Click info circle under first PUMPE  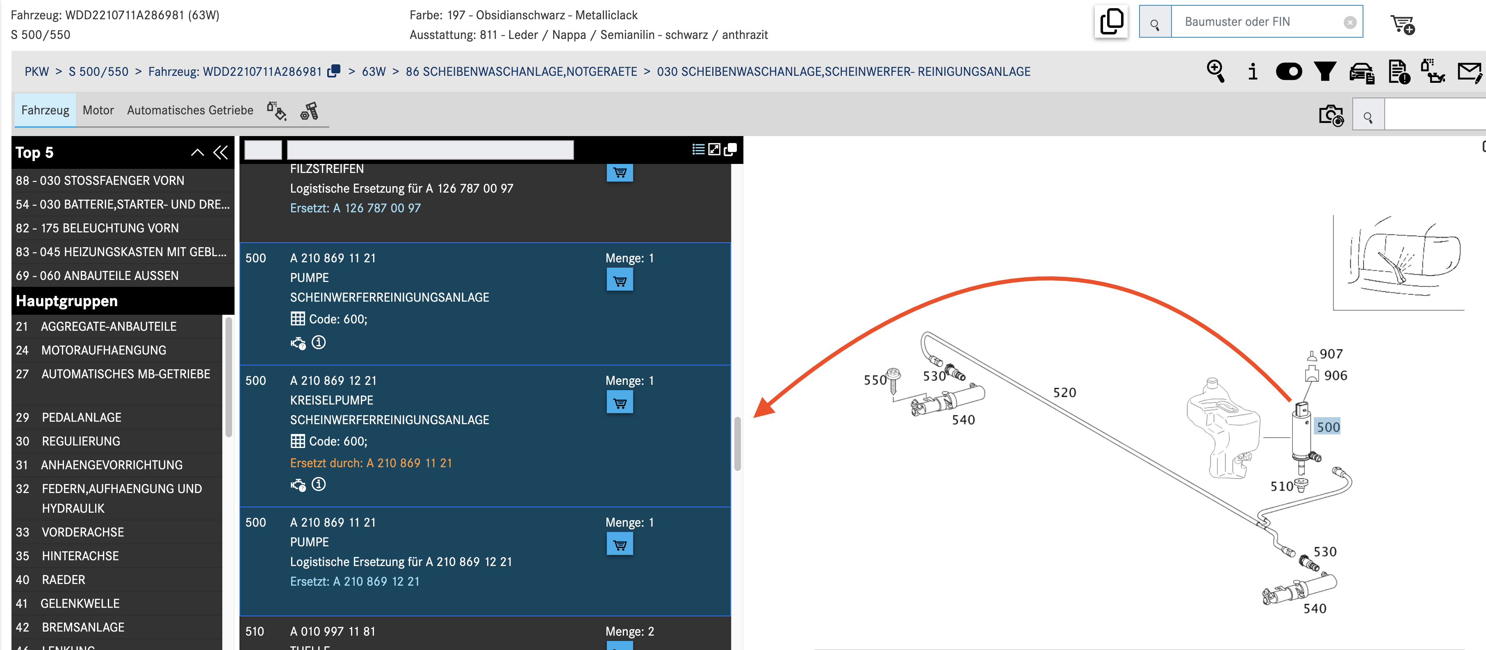click(319, 343)
